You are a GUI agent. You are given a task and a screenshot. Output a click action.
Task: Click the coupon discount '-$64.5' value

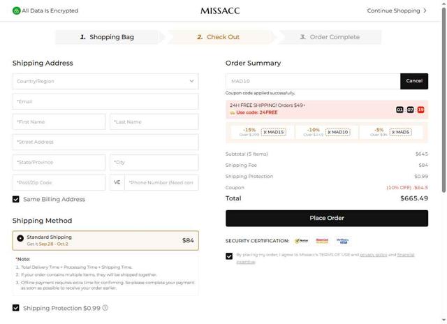point(420,188)
